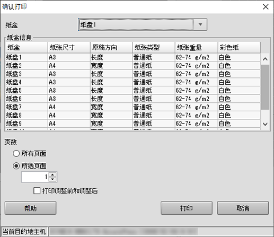Sort by 纸张类型 column header

click(x=154, y=47)
